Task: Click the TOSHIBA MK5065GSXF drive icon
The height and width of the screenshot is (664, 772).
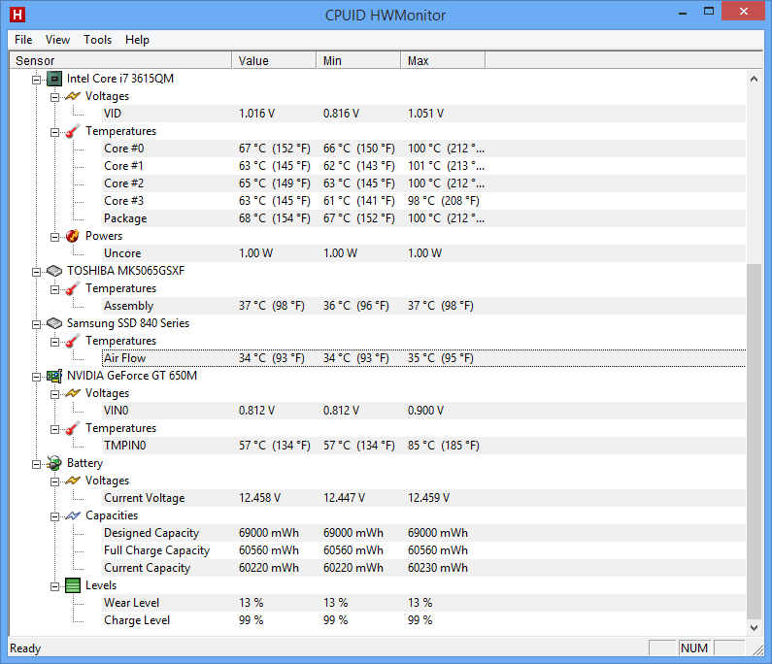Action: [54, 271]
